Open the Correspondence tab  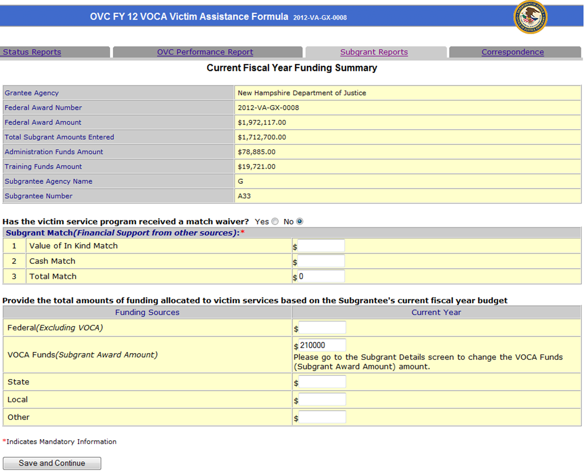[512, 52]
